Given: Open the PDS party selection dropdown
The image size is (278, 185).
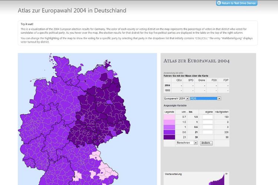Looking at the screenshot, I should pos(206,99).
